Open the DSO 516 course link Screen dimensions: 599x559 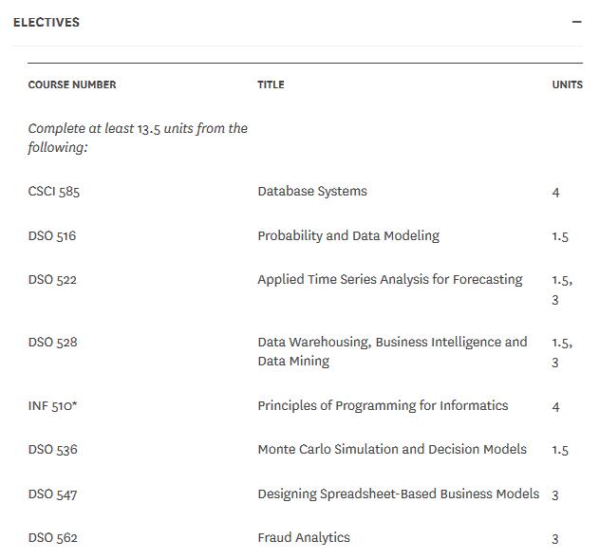(x=52, y=236)
